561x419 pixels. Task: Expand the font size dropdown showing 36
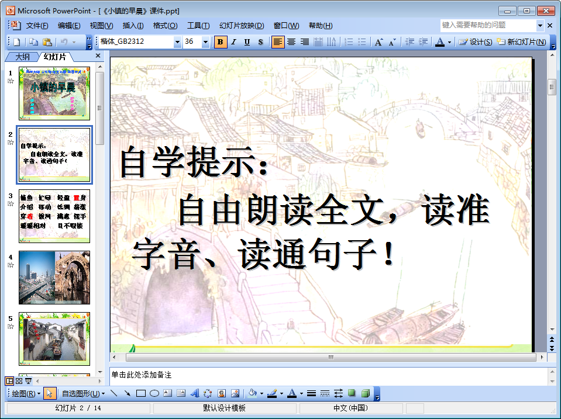point(205,42)
